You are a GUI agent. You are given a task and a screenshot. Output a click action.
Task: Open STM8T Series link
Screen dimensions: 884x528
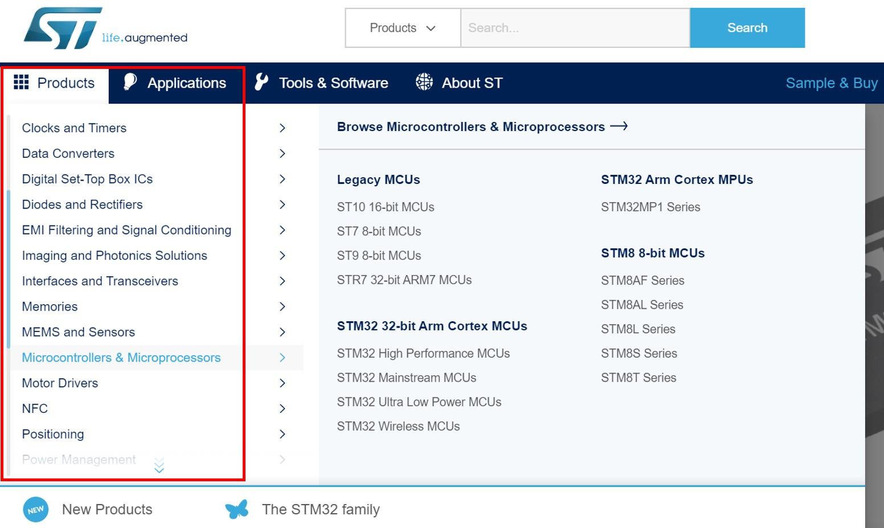(x=639, y=378)
